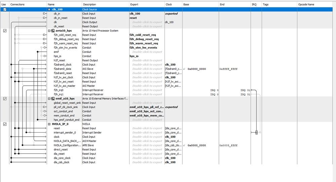The height and width of the screenshot is (182, 336).
Task: Select the f2h_debug_reset_req interface
Action: (66, 39)
